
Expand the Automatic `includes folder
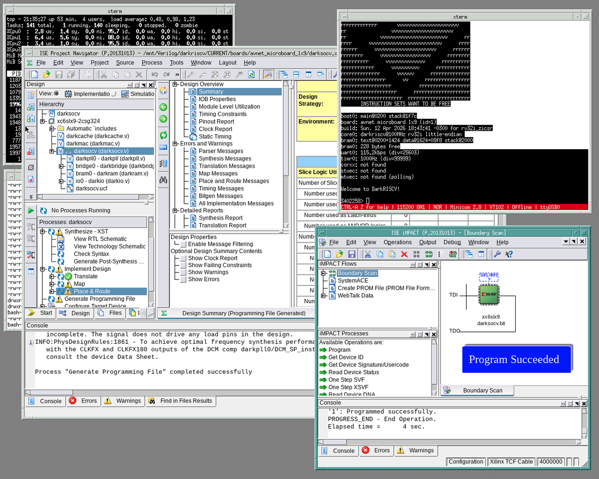(52, 129)
